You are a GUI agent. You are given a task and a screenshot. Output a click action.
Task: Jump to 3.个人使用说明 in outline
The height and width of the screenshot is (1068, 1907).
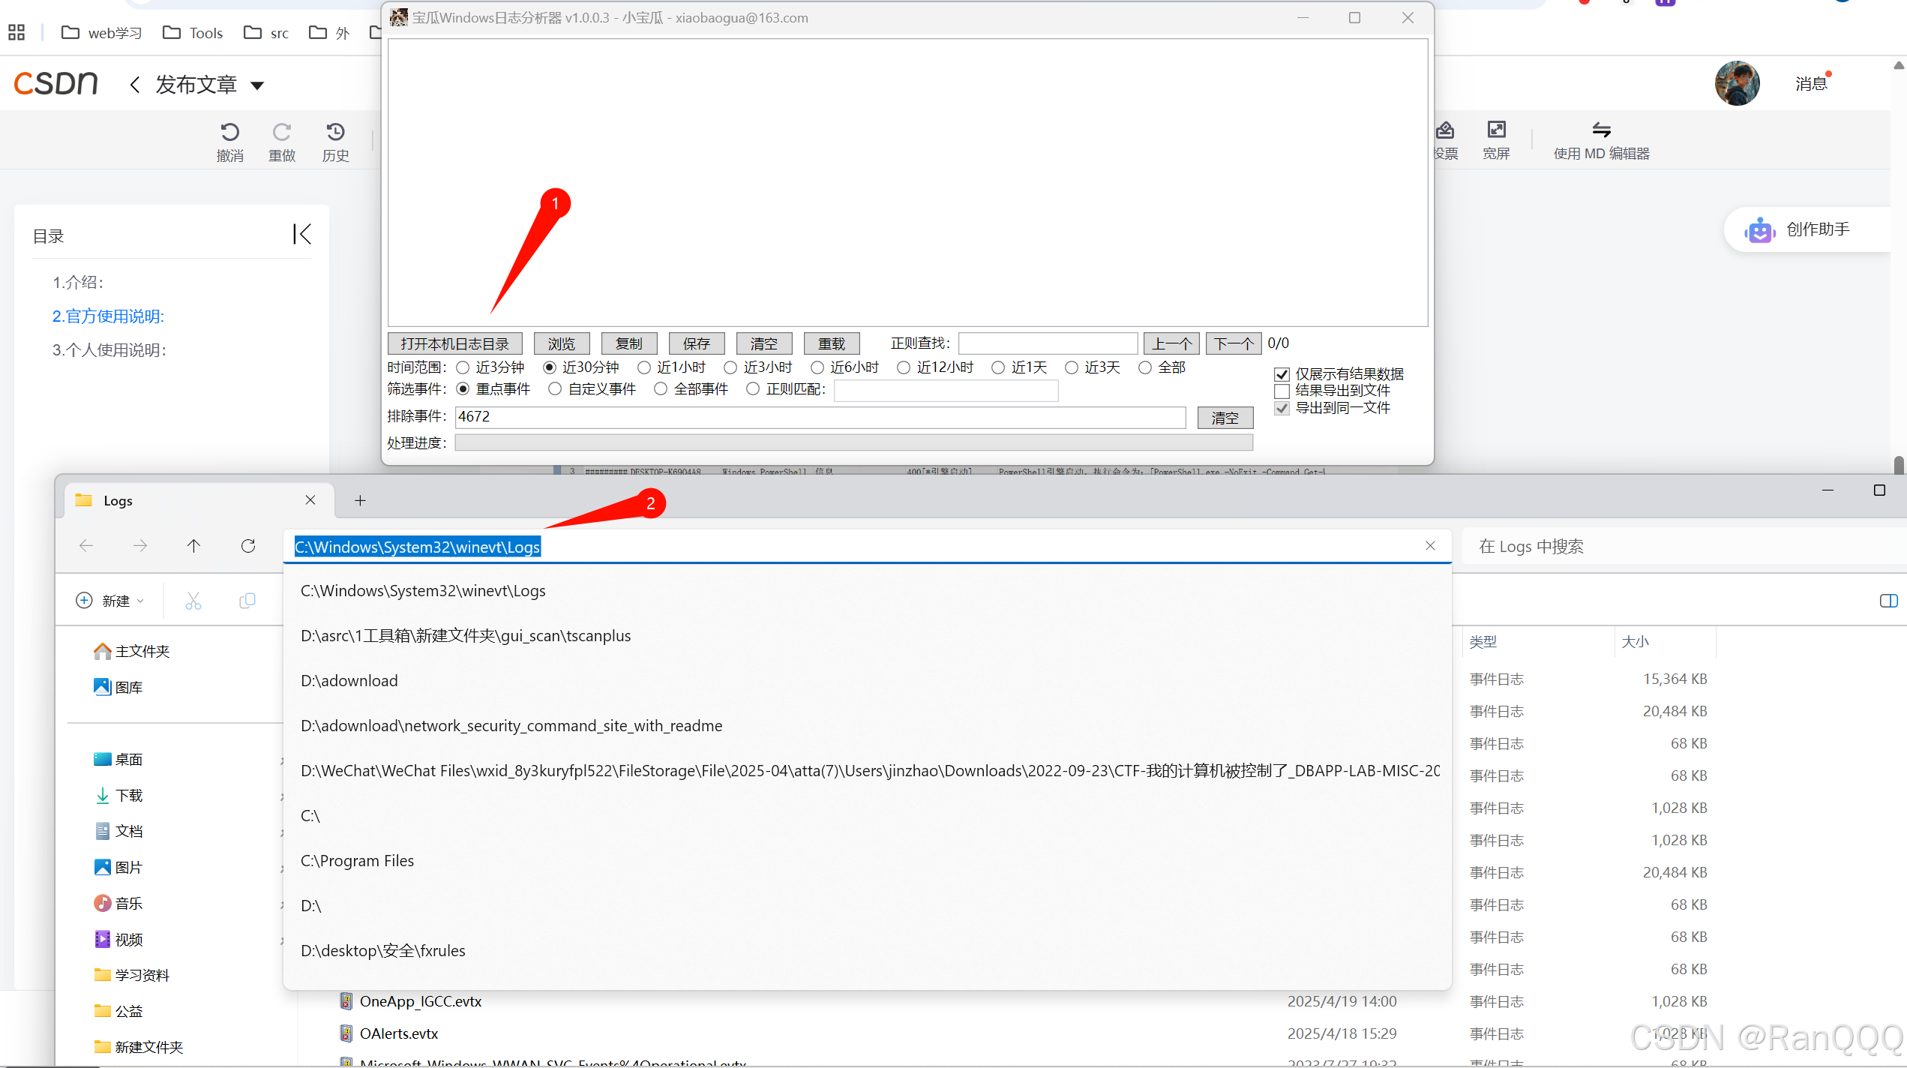point(109,350)
